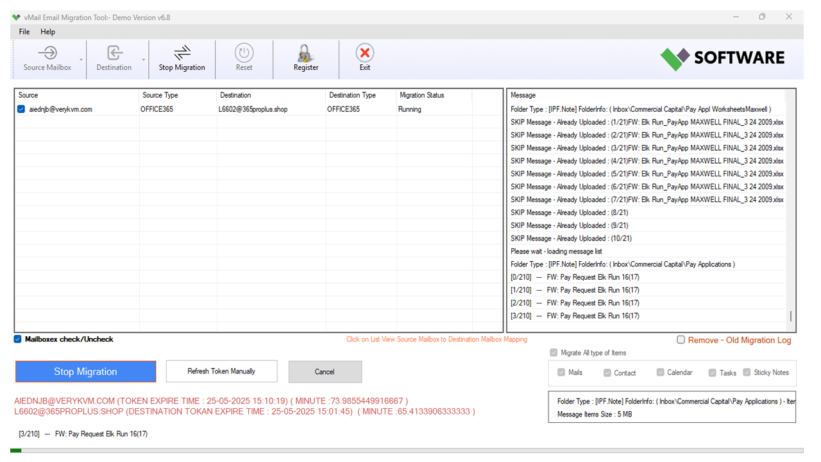Click the Migration Status column header
This screenshot has height=462, width=821.
(434, 95)
